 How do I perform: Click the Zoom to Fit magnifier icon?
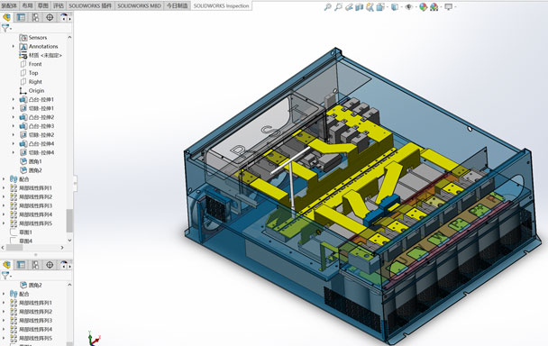click(x=327, y=6)
